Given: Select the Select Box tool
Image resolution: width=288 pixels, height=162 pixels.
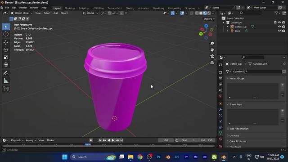Looking at the screenshot, I should 6,27.
